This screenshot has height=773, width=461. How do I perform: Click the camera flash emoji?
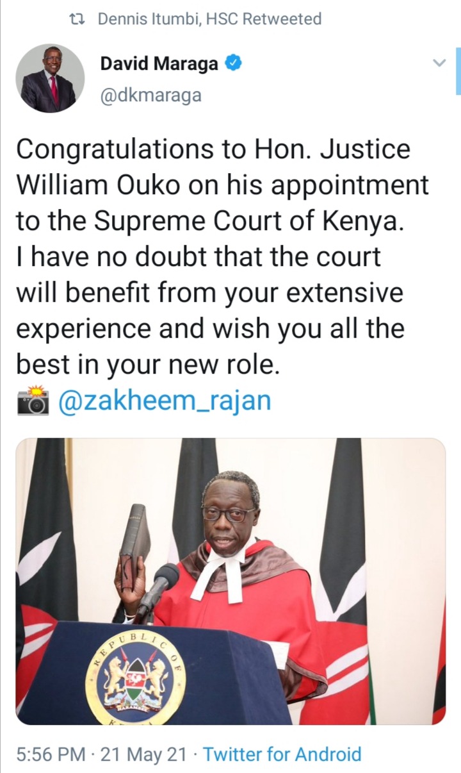33,401
